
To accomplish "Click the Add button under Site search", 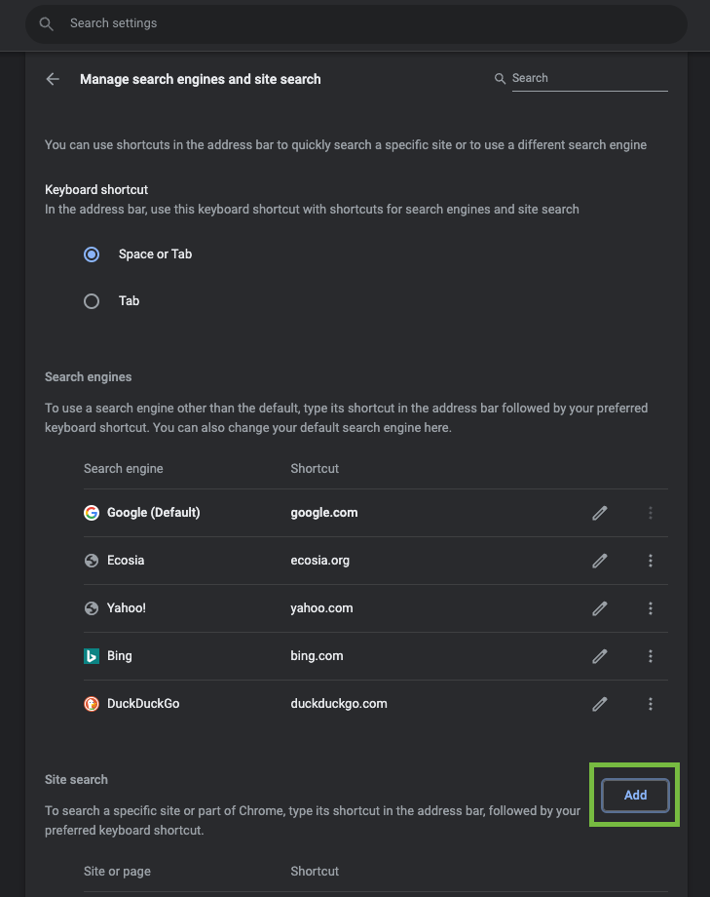I will tap(634, 795).
